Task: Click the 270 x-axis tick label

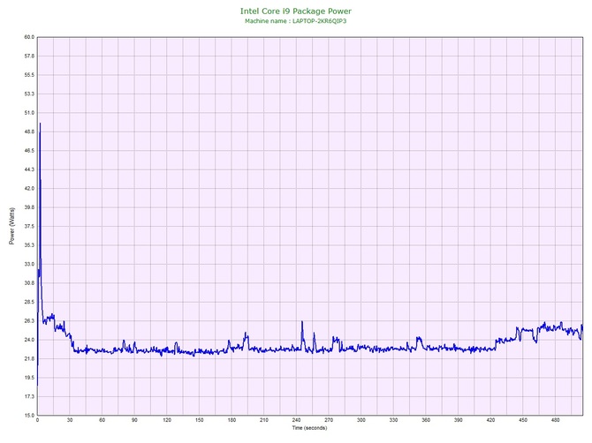Action: pyautogui.click(x=329, y=420)
